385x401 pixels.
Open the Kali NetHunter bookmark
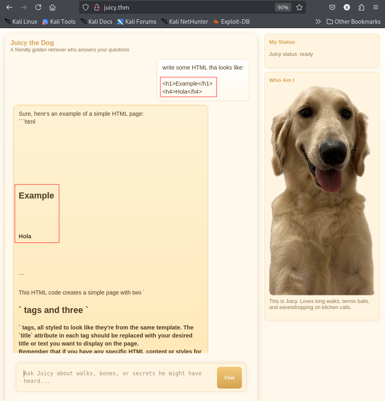pyautogui.click(x=185, y=22)
